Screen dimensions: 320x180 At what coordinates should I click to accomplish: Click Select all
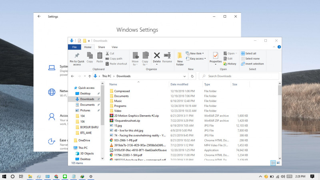pyautogui.click(x=248, y=54)
